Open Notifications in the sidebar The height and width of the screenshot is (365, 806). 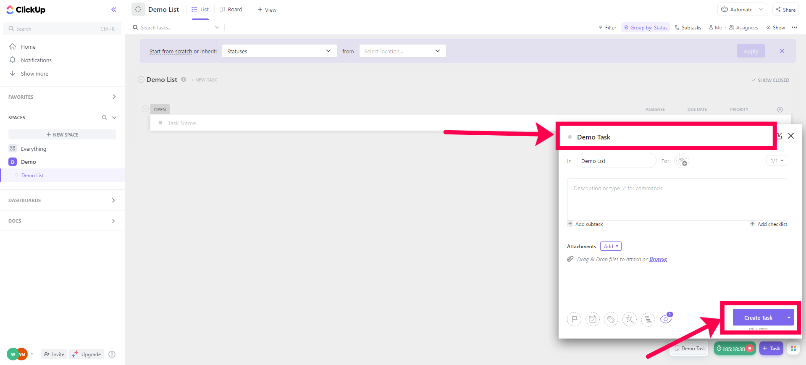pyautogui.click(x=36, y=60)
